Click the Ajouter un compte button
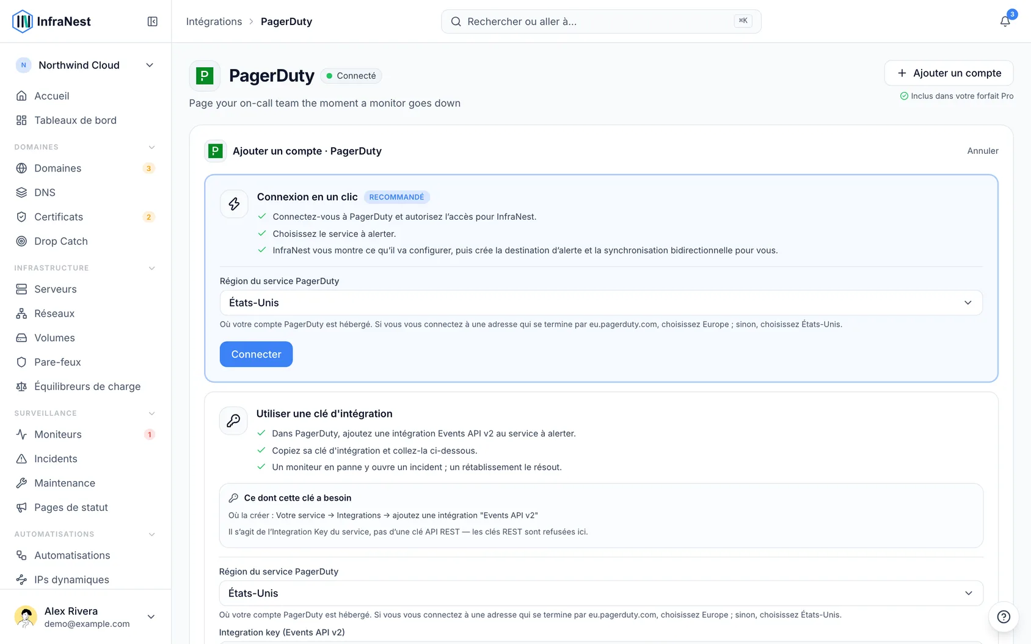This screenshot has height=644, width=1031. point(949,73)
